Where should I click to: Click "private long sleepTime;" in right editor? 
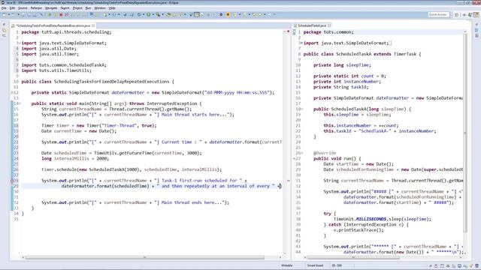(x=342, y=65)
